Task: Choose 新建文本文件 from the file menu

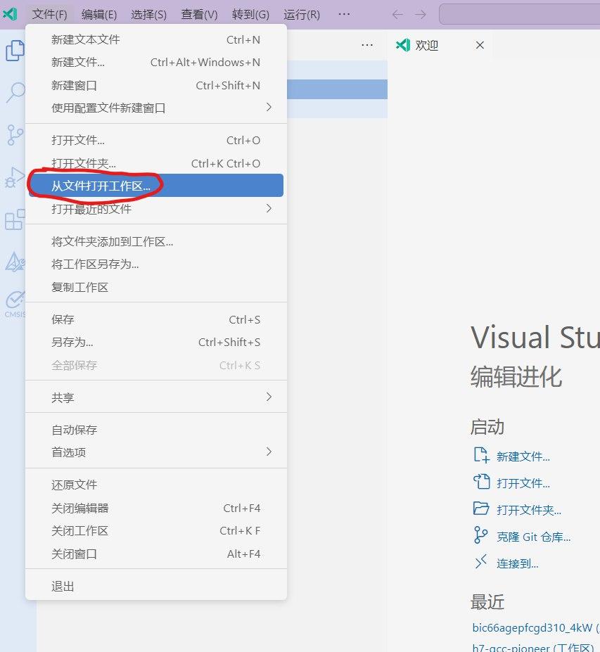Action: pos(156,40)
